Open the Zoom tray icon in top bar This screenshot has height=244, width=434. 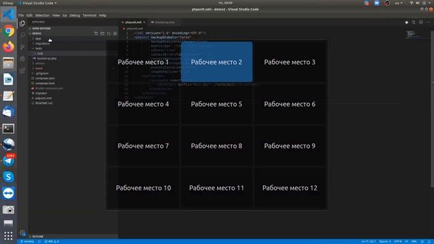[377, 3]
